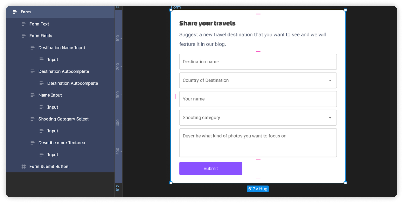Click the Destination name input field

258,62
